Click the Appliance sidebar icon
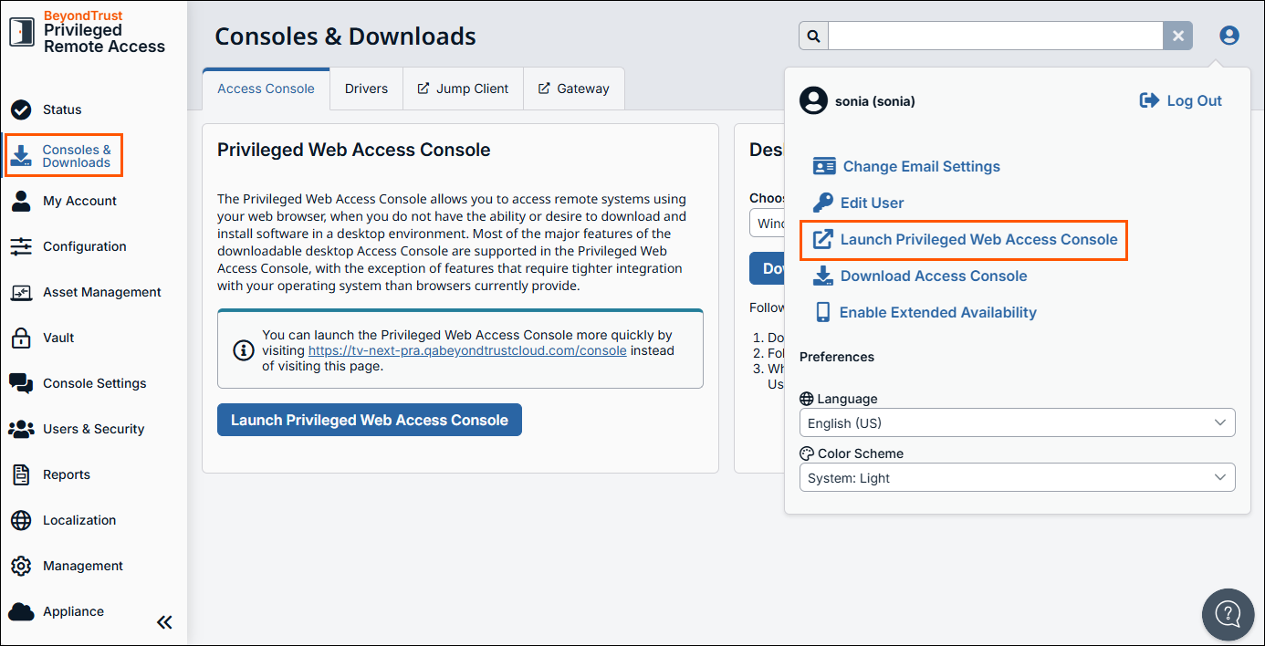The image size is (1265, 646). (x=22, y=611)
